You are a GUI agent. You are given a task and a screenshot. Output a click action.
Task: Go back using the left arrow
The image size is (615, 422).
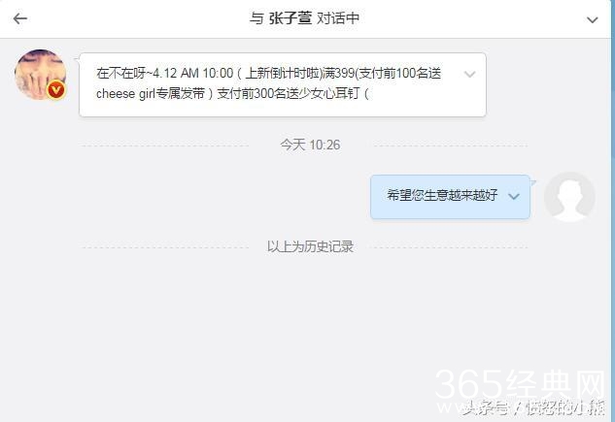pyautogui.click(x=20, y=18)
